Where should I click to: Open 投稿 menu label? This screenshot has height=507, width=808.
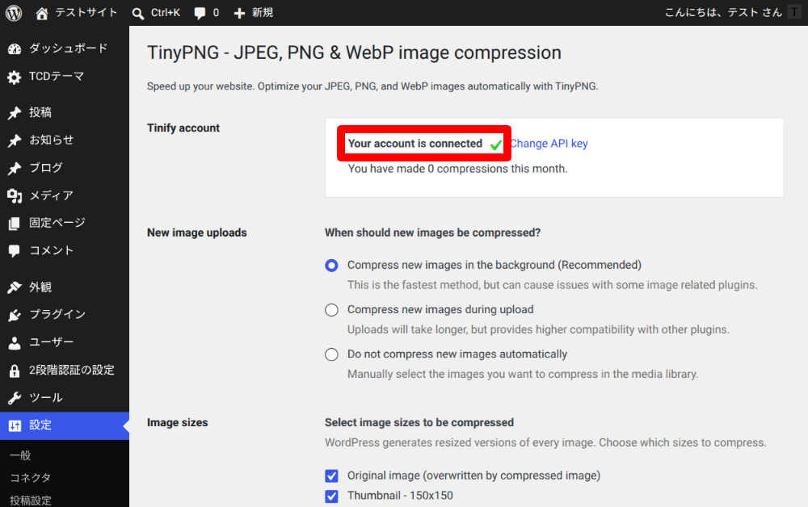click(40, 112)
